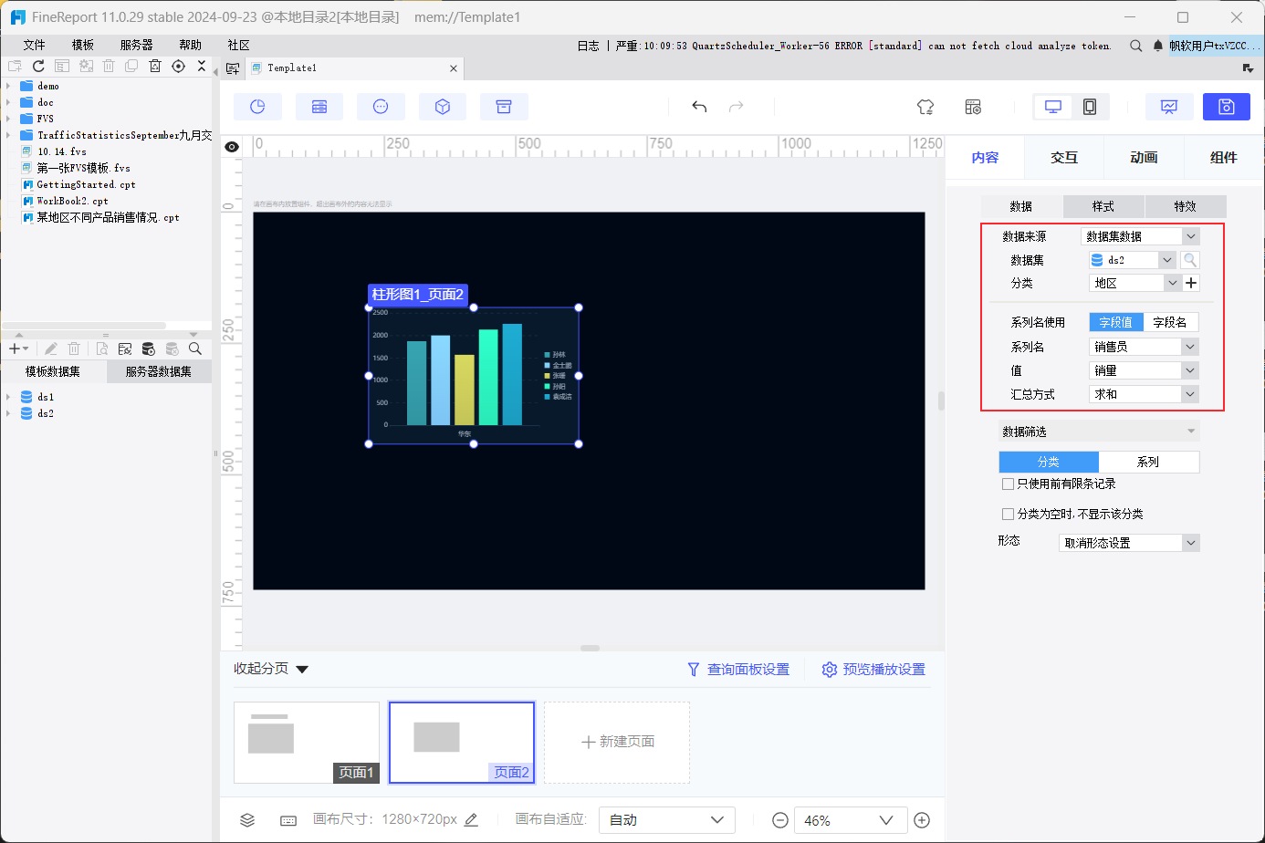Enable 分类为空时,不显示该分类 checkbox
Image resolution: width=1265 pixels, height=843 pixels.
pyautogui.click(x=1008, y=514)
